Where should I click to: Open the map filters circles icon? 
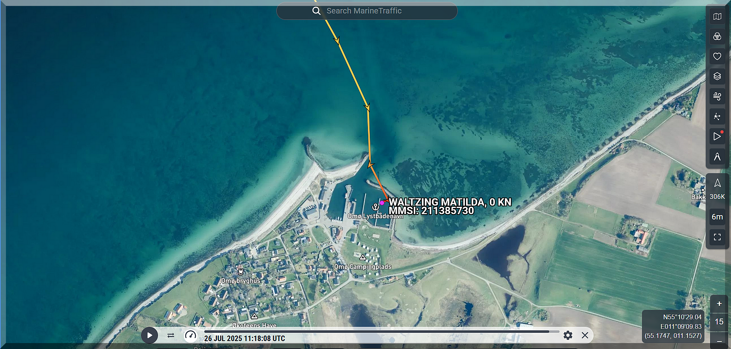click(x=717, y=36)
